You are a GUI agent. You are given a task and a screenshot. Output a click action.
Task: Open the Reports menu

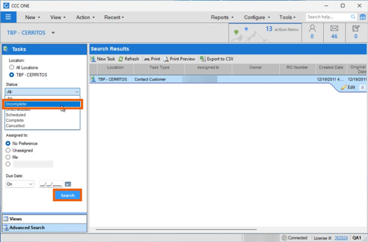(222, 17)
